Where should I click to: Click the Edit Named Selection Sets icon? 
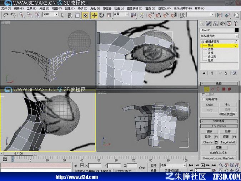[183, 15]
